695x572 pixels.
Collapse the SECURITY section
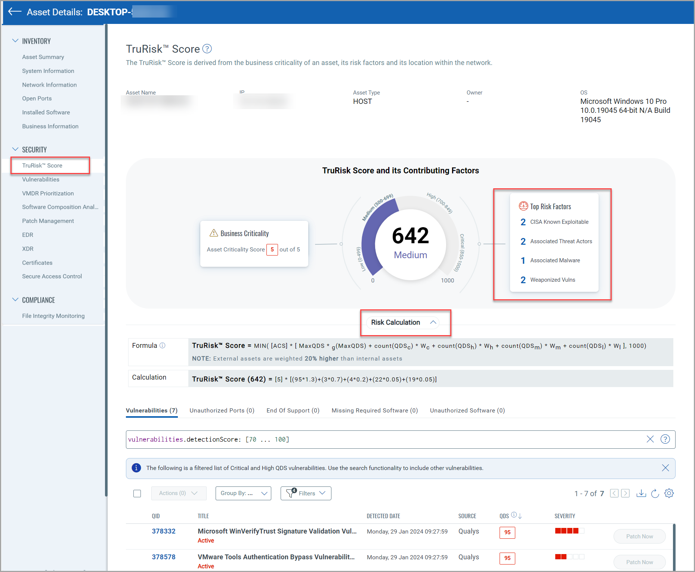tap(15, 149)
